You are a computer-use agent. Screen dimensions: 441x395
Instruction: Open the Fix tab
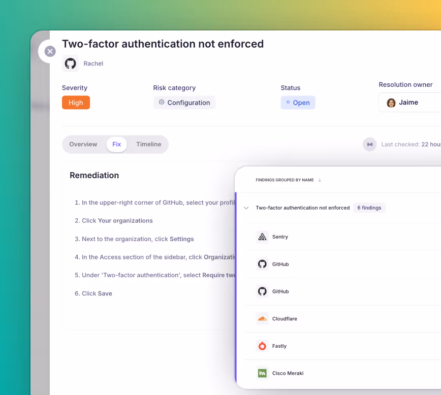[x=116, y=144]
